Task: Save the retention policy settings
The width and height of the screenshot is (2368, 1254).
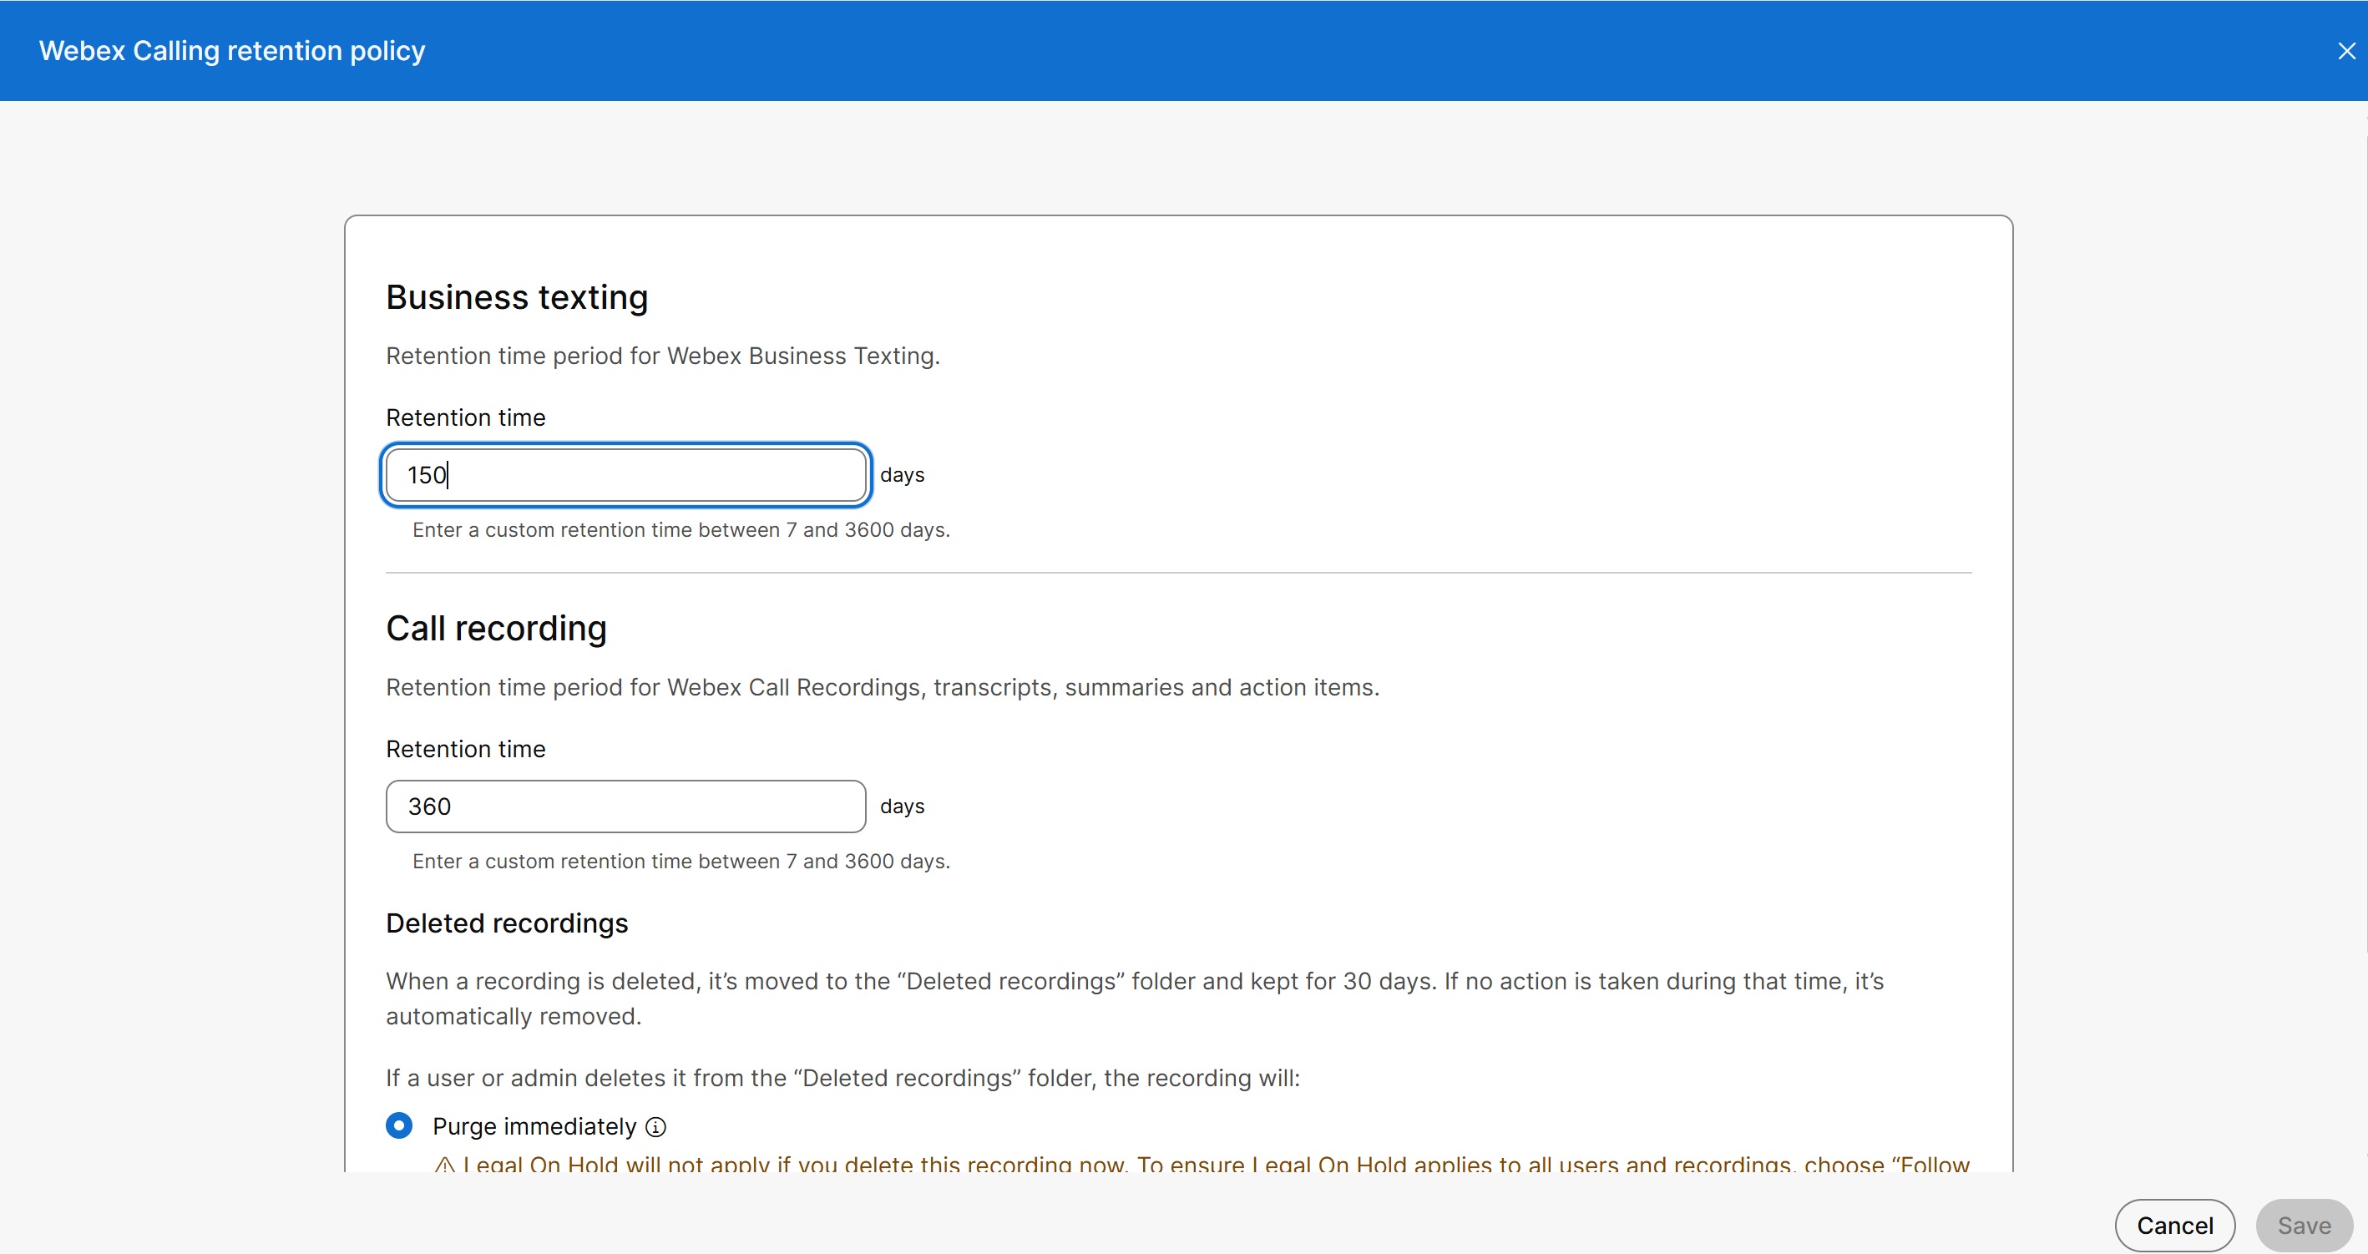Action: point(2305,1226)
